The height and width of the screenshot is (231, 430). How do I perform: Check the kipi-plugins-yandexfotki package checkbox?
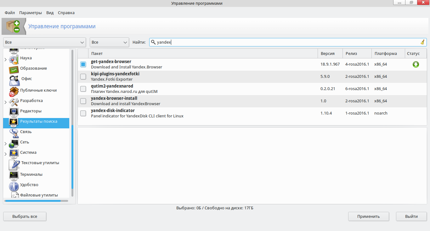[x=83, y=77]
